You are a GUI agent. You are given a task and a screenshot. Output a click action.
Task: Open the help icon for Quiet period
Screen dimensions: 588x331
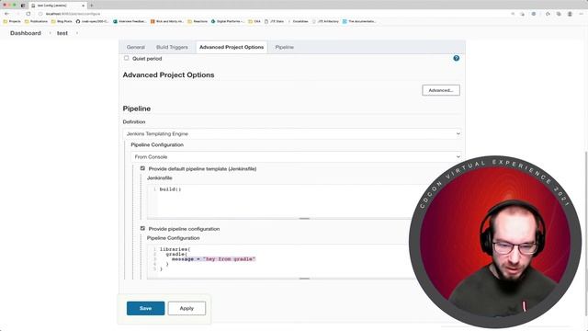(456, 58)
